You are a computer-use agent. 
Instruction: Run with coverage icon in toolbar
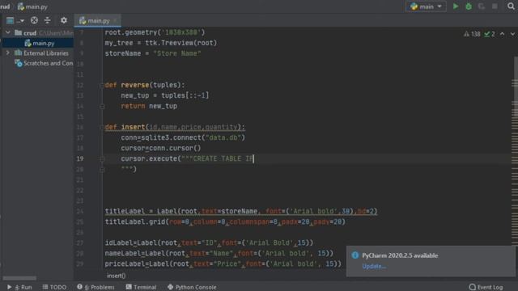click(482, 6)
